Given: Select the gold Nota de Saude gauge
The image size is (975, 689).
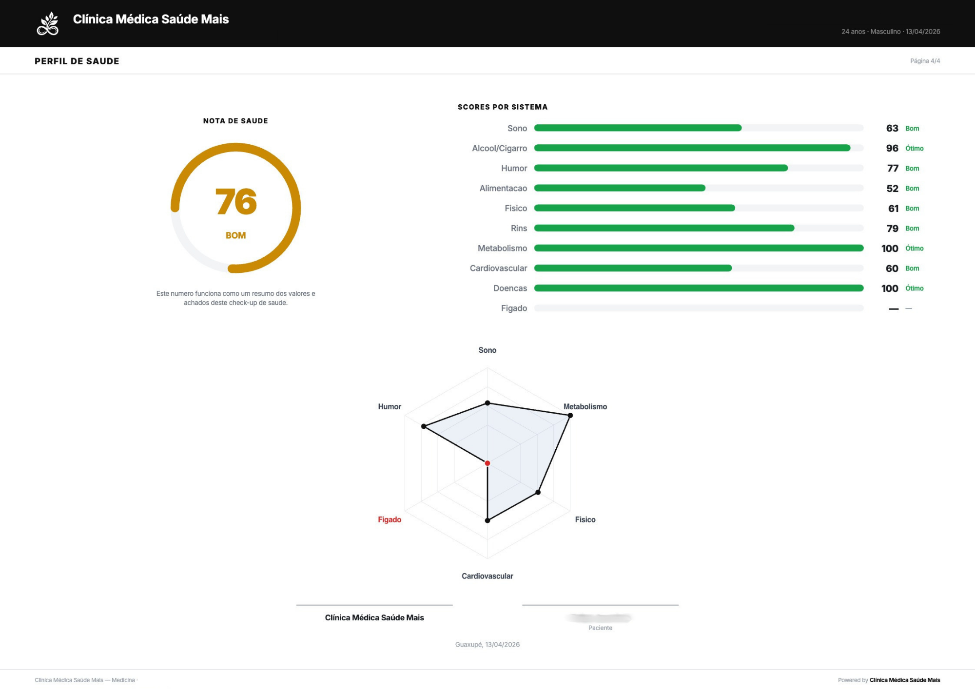Looking at the screenshot, I should [235, 208].
